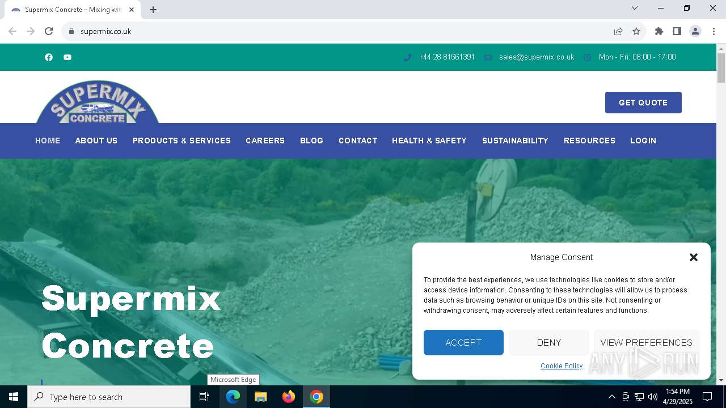726x408 pixels.
Task: Launch Microsoft Edge from the taskbar
Action: click(x=233, y=397)
